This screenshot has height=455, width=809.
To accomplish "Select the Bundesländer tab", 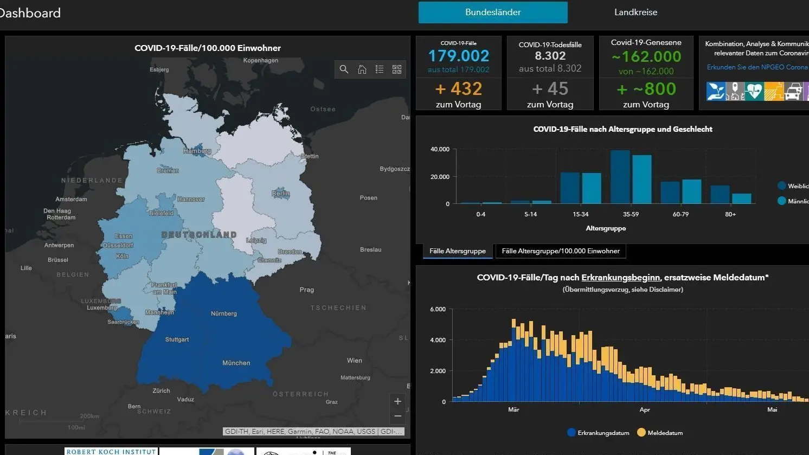I will pos(493,12).
